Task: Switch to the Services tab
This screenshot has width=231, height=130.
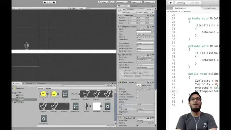Action: (134, 6)
